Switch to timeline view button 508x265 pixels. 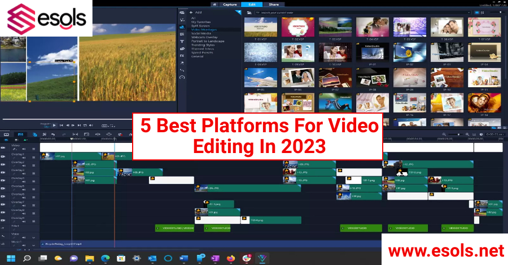20,134
